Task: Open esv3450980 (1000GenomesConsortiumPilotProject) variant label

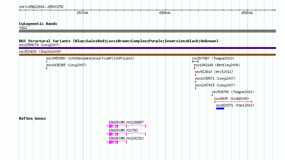Action: pos(90,58)
